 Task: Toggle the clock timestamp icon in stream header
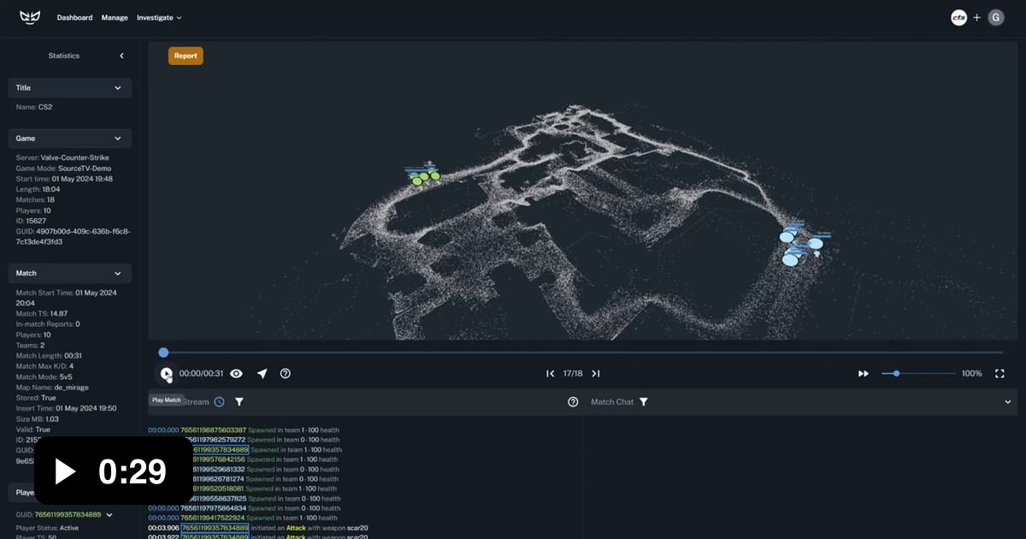219,402
